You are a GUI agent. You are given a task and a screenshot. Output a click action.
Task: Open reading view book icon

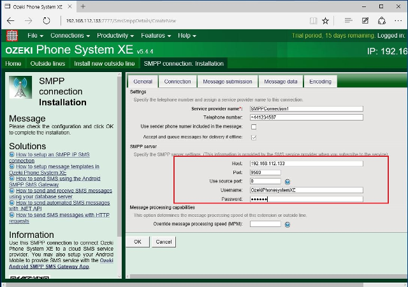coord(313,21)
